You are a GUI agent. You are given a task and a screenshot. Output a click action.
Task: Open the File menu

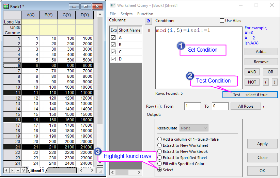(x=113, y=14)
